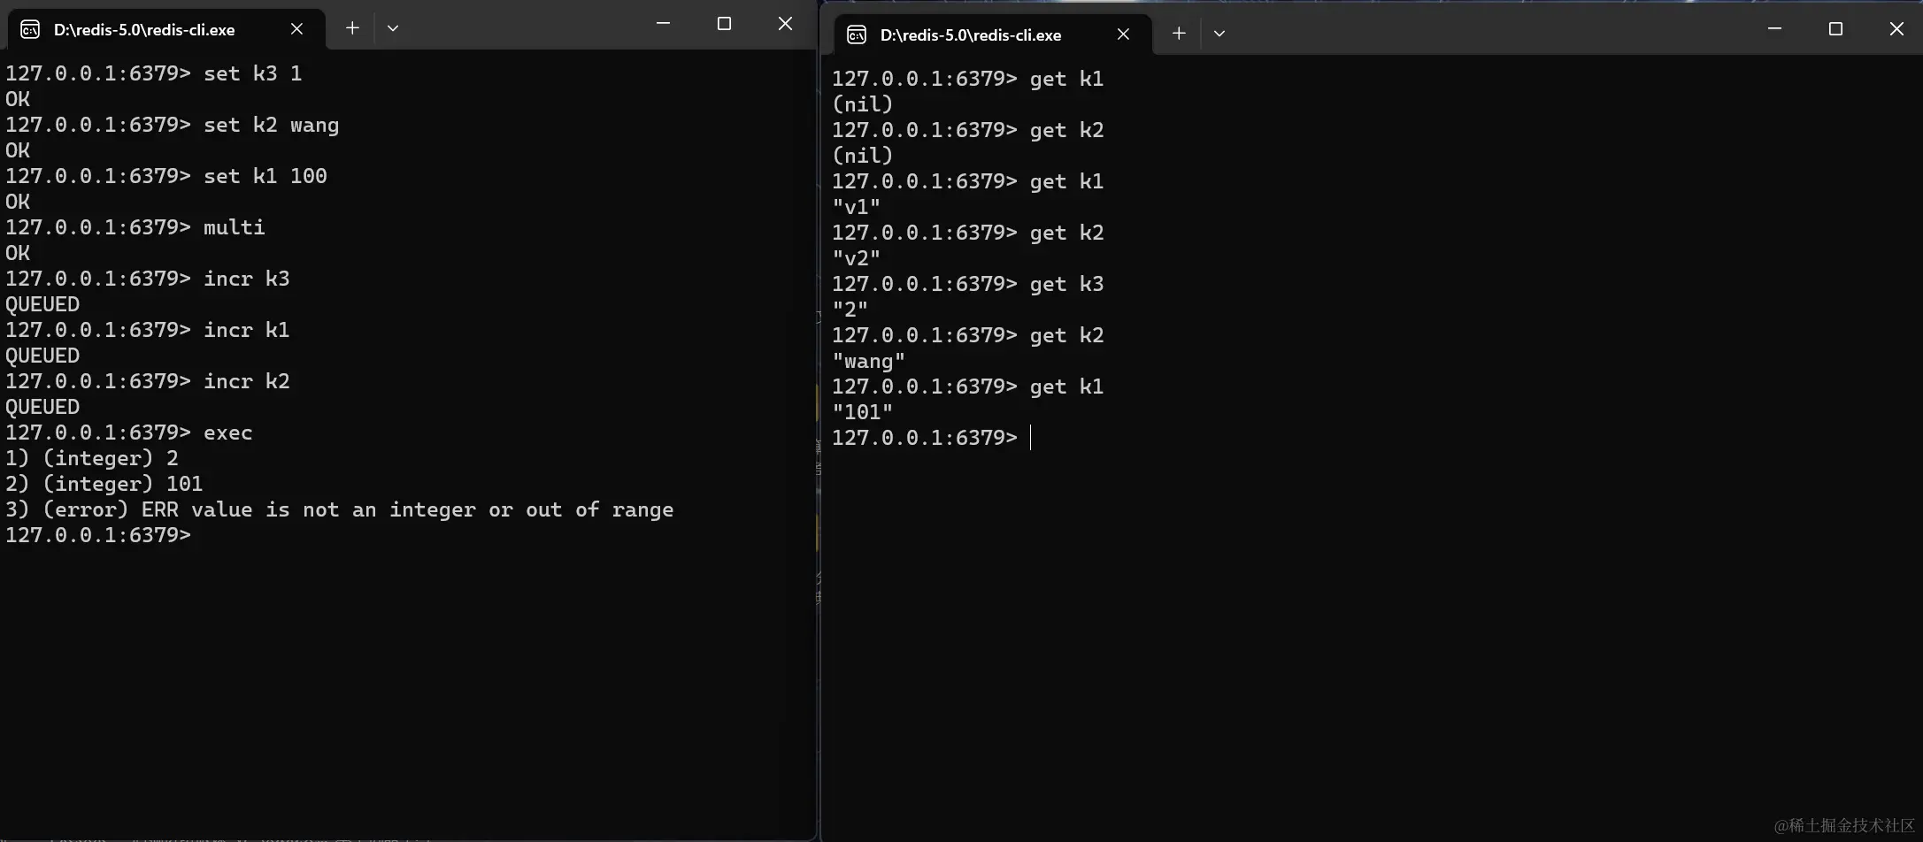The image size is (1923, 842).
Task: Click the "exec" command in the left window
Action: pyautogui.click(x=228, y=432)
